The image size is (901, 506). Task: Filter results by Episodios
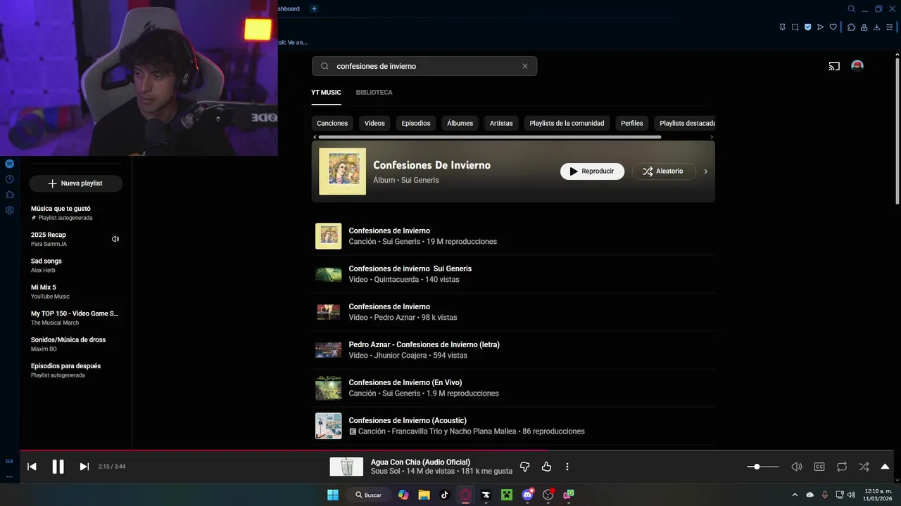(x=416, y=123)
